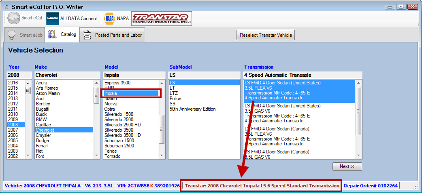Pick LTZ in the SubModel list

174,93
